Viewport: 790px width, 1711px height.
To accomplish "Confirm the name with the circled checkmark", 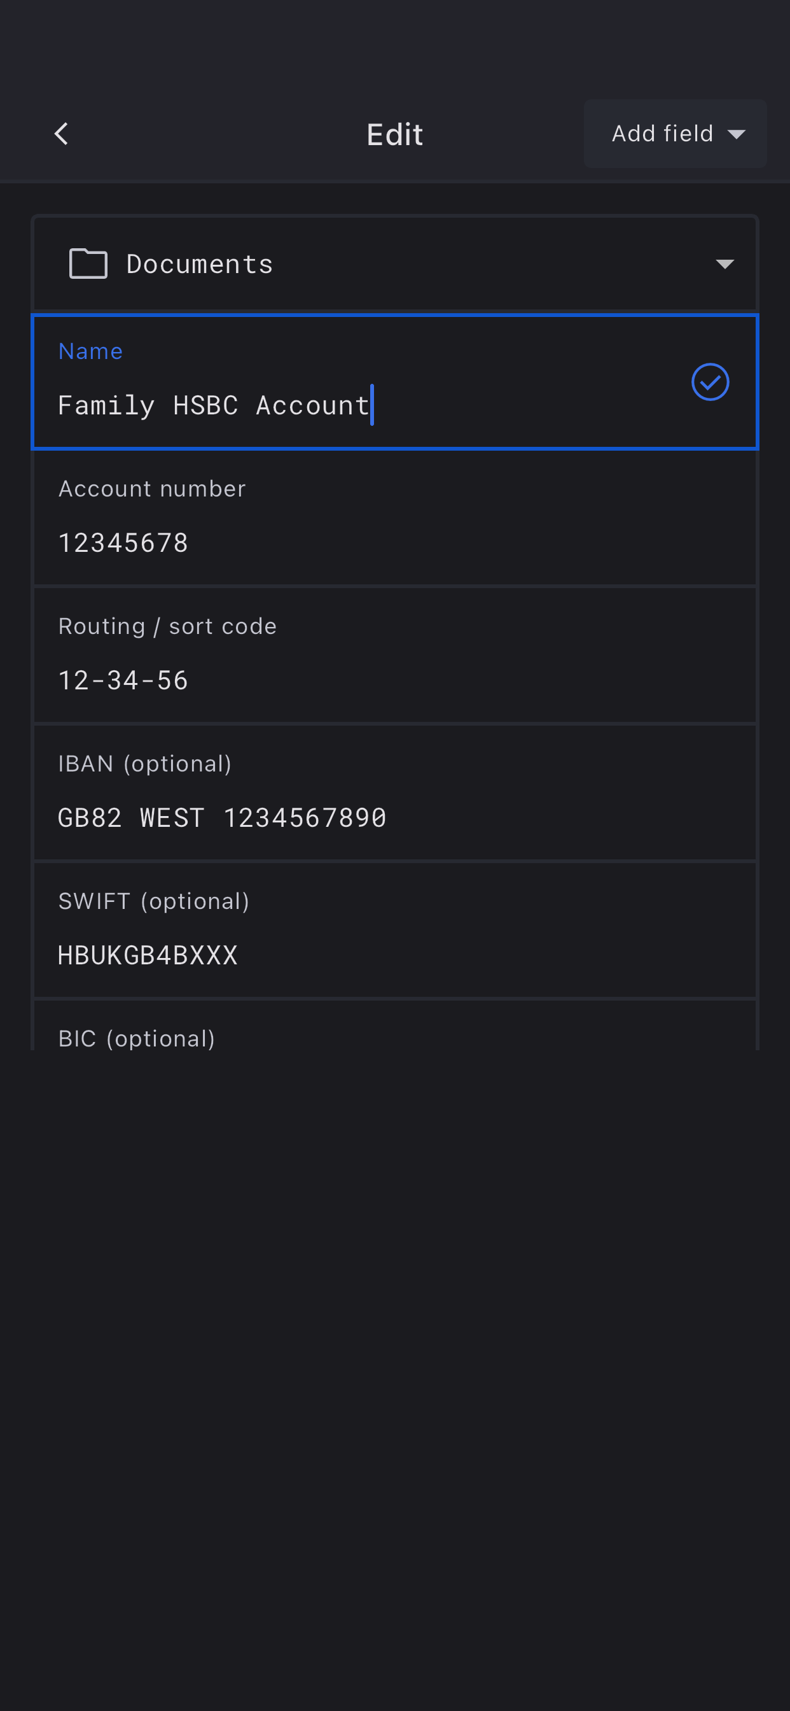I will click(710, 382).
